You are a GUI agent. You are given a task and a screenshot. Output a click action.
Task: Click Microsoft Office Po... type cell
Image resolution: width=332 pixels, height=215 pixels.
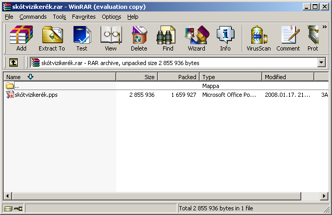pyautogui.click(x=229, y=95)
